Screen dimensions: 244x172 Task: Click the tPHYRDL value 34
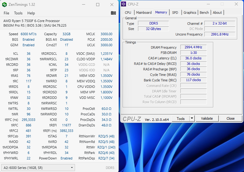pos(66,153)
